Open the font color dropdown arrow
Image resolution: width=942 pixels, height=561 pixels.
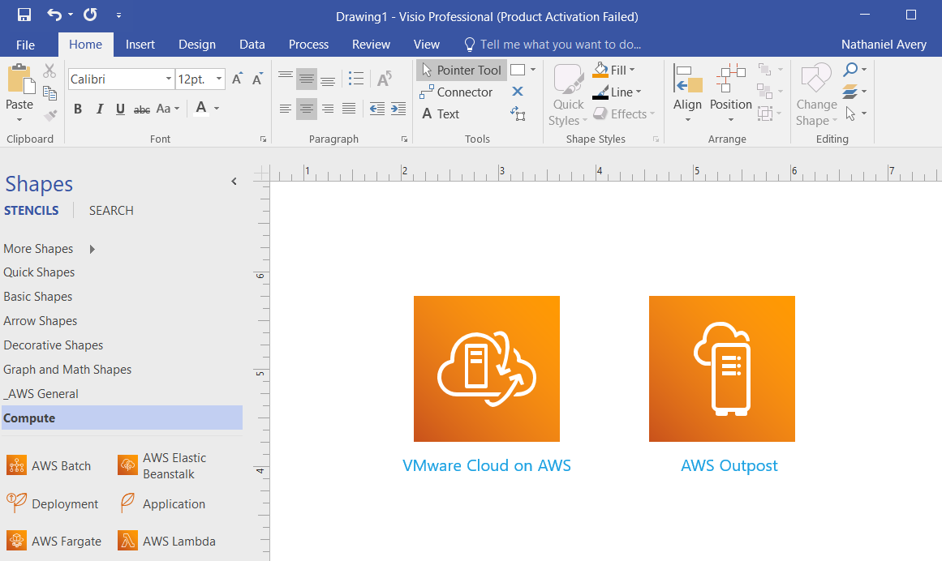(x=217, y=109)
